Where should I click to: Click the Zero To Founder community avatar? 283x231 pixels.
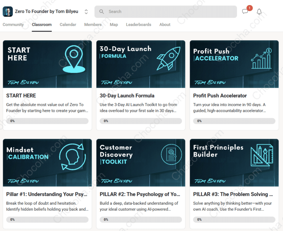7,12
